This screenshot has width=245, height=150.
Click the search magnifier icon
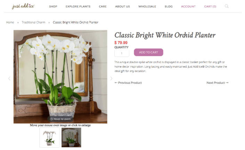coord(227,6)
